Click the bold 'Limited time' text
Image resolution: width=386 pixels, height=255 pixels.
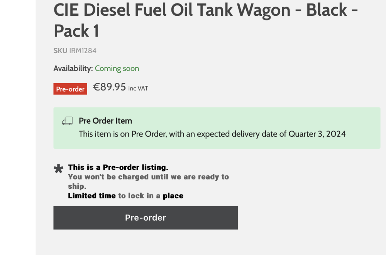tap(92, 196)
